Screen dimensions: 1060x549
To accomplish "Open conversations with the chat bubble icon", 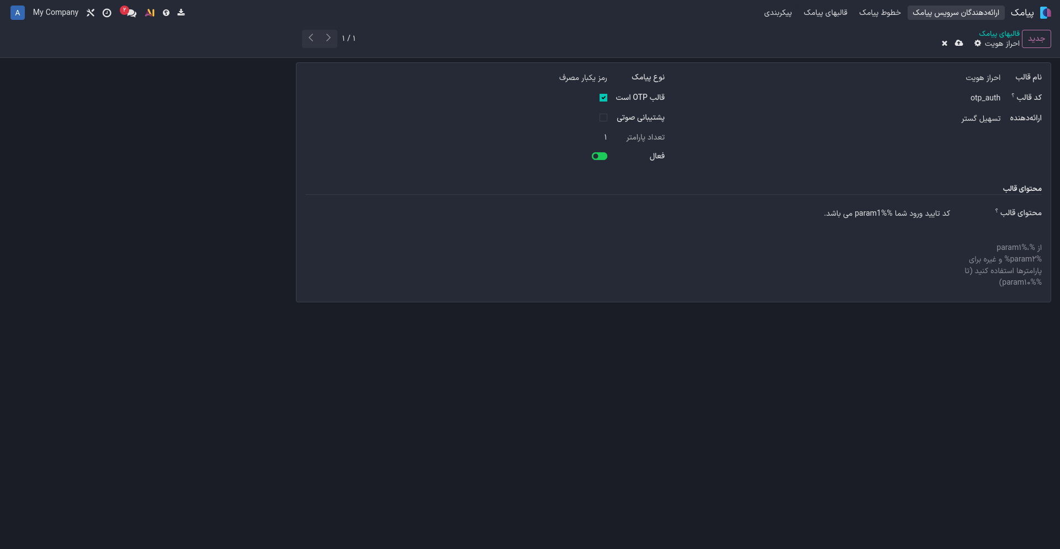I will pyautogui.click(x=131, y=13).
